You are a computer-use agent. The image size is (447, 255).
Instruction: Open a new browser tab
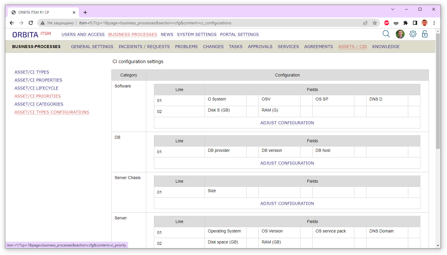[x=85, y=12]
